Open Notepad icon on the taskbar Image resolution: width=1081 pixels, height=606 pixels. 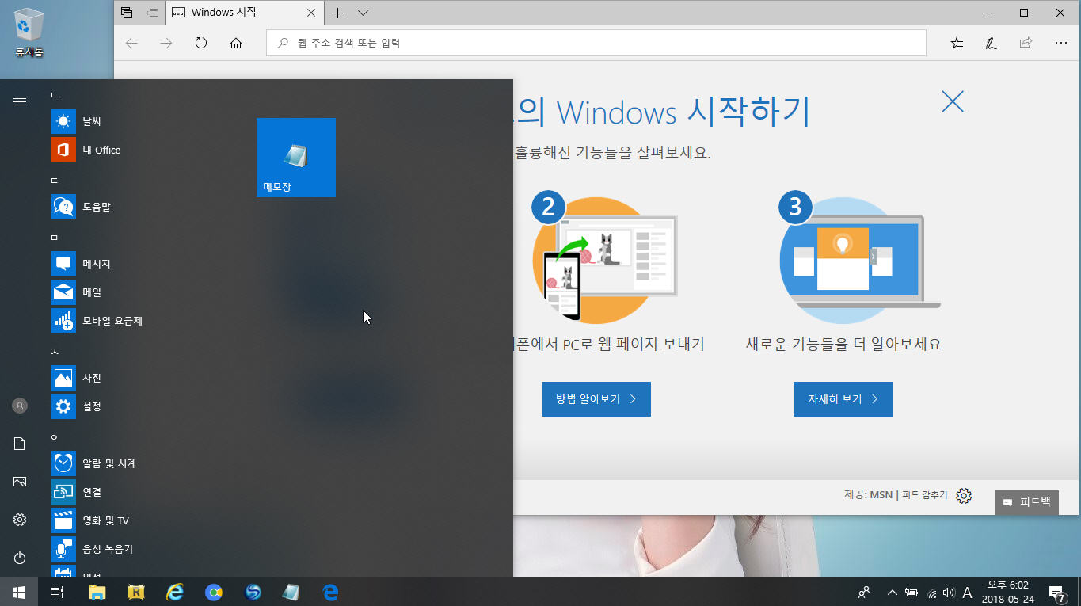point(291,592)
